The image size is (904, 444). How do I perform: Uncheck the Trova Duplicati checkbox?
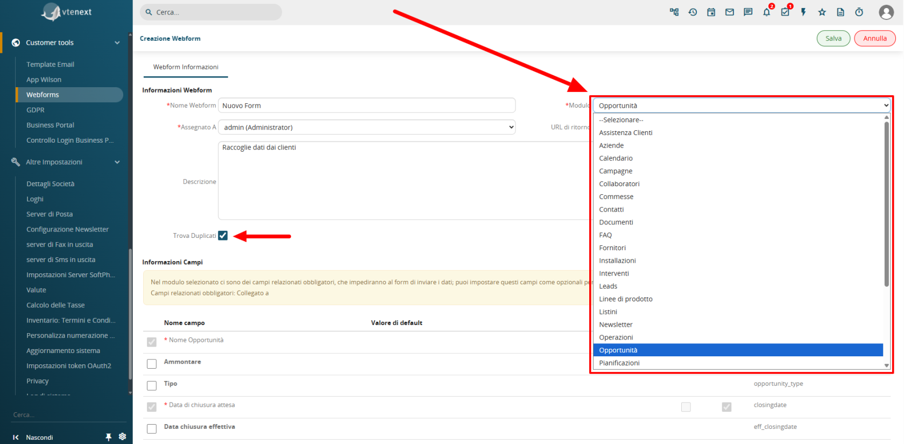pos(223,235)
